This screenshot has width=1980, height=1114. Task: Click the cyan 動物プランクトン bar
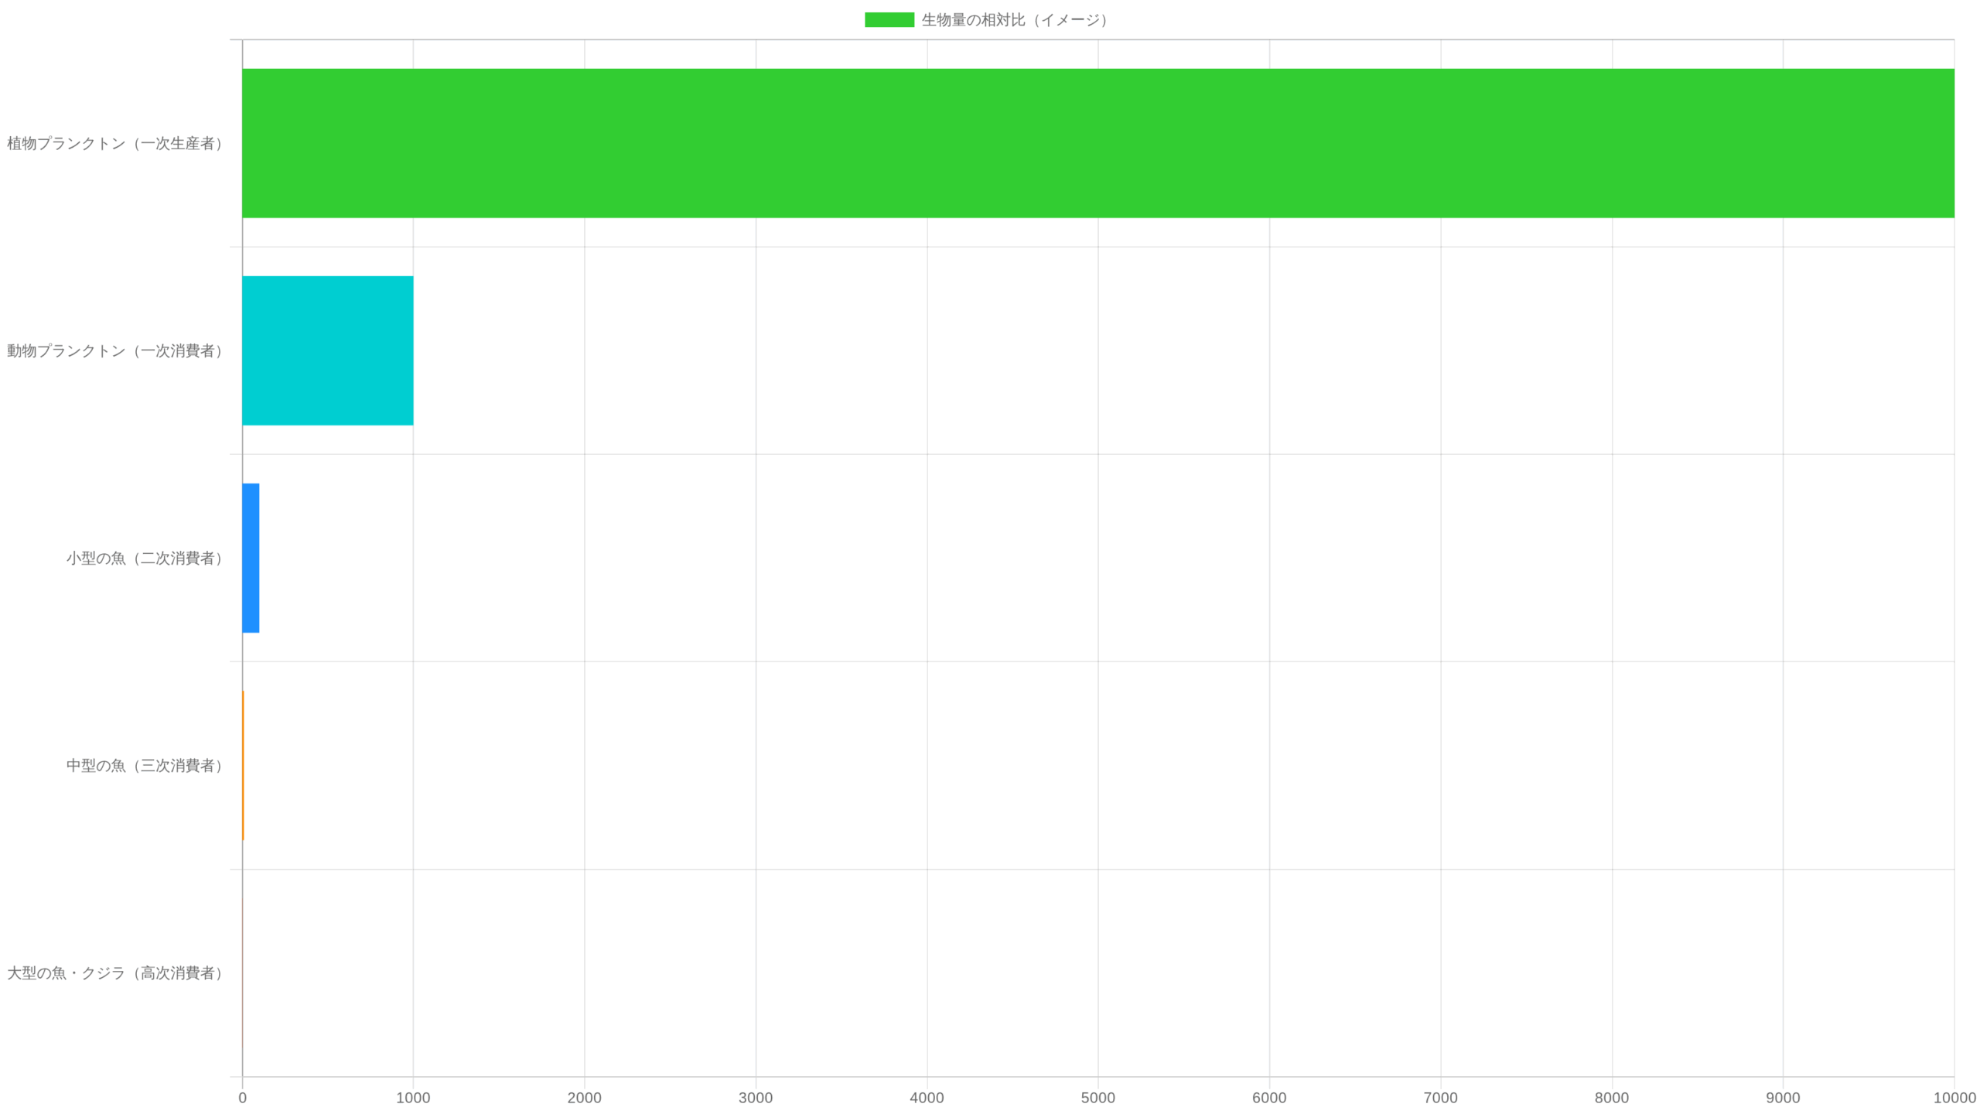pos(327,350)
